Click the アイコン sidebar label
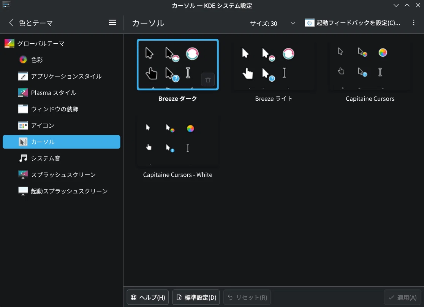Image resolution: width=424 pixels, height=307 pixels. pyautogui.click(x=43, y=125)
